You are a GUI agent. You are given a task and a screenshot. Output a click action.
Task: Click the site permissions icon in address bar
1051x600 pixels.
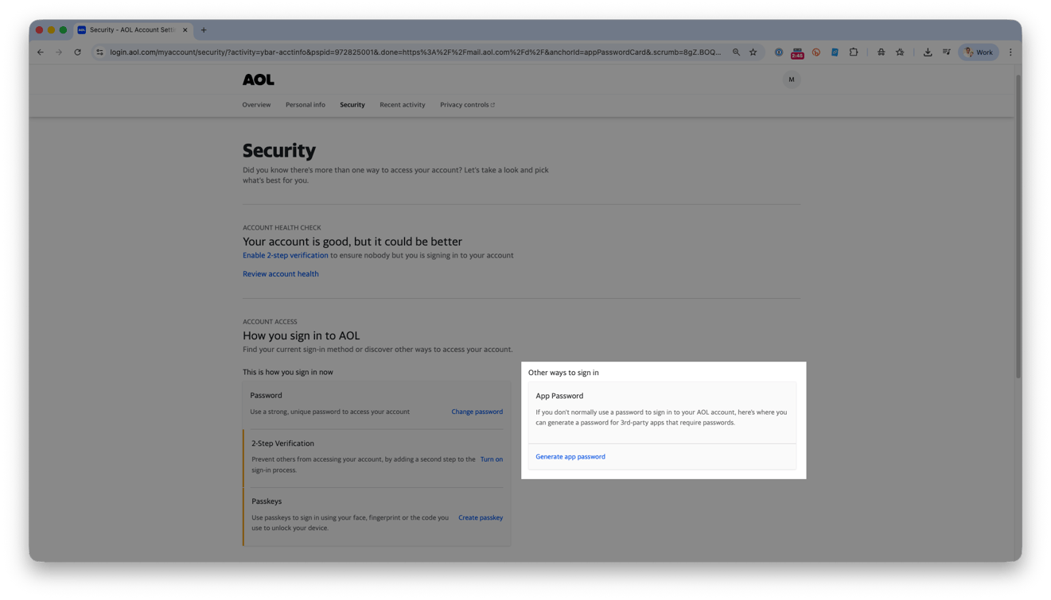pos(99,52)
